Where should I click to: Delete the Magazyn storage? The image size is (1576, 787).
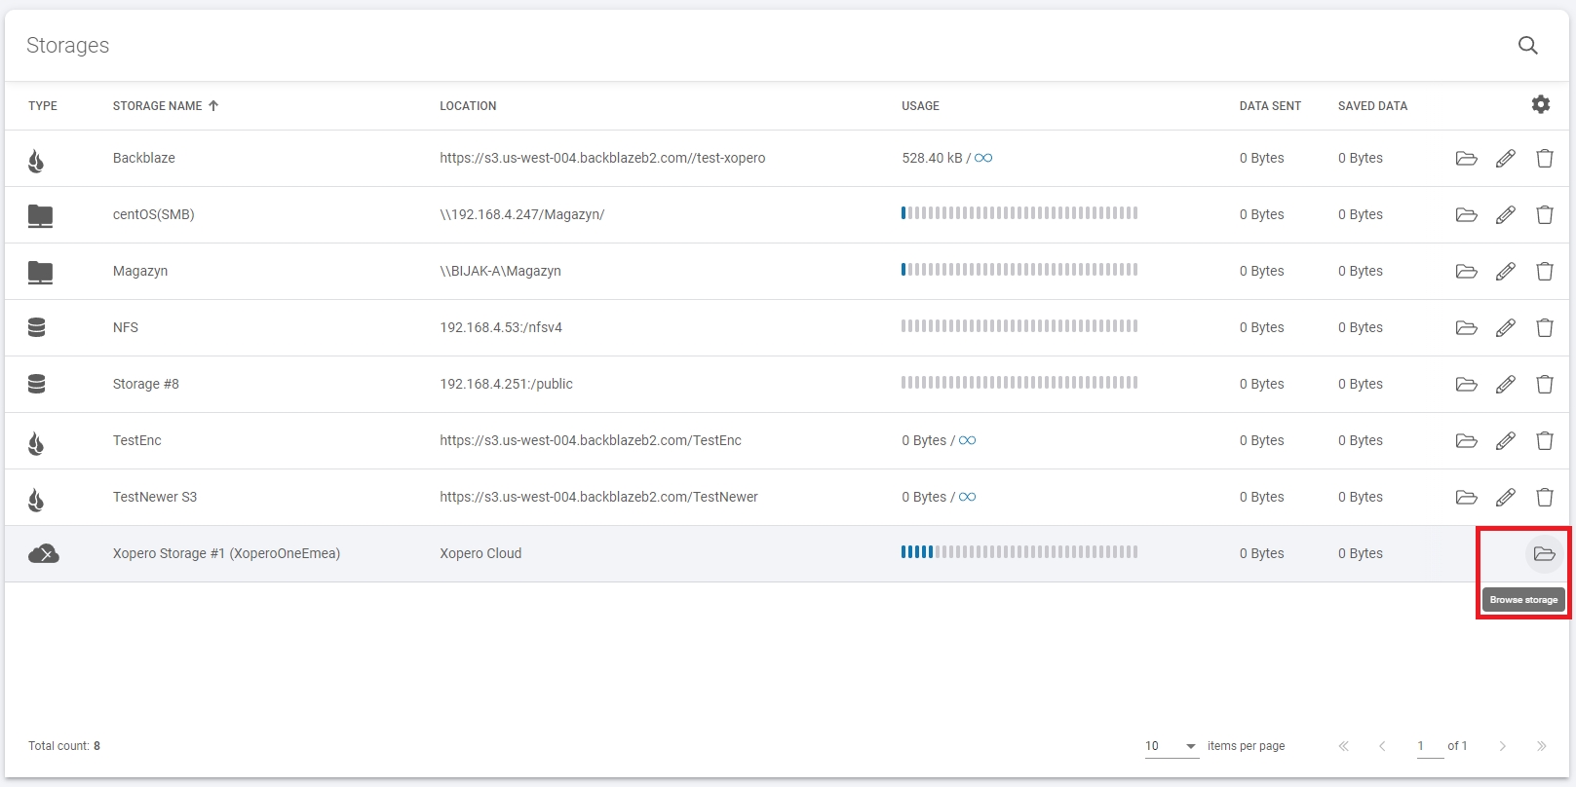click(x=1544, y=272)
